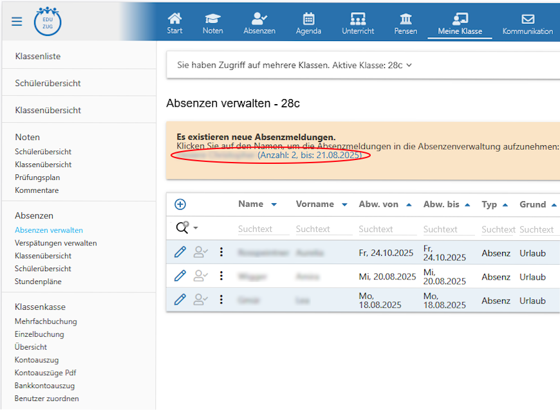Screen dimensions: 560x410
Task: Click person-check icon in Fr, 24.10.2025 row
Action: tap(200, 252)
